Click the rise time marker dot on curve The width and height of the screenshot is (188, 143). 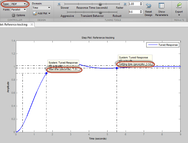(x=46, y=73)
